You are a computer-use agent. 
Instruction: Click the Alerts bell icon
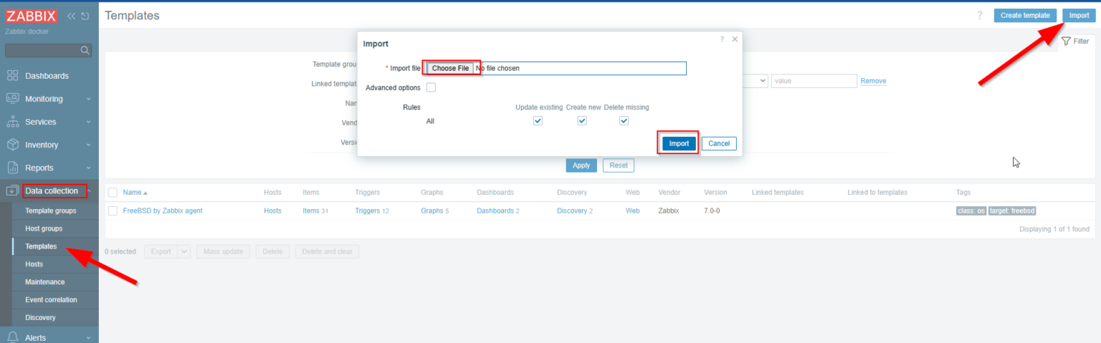(13, 337)
